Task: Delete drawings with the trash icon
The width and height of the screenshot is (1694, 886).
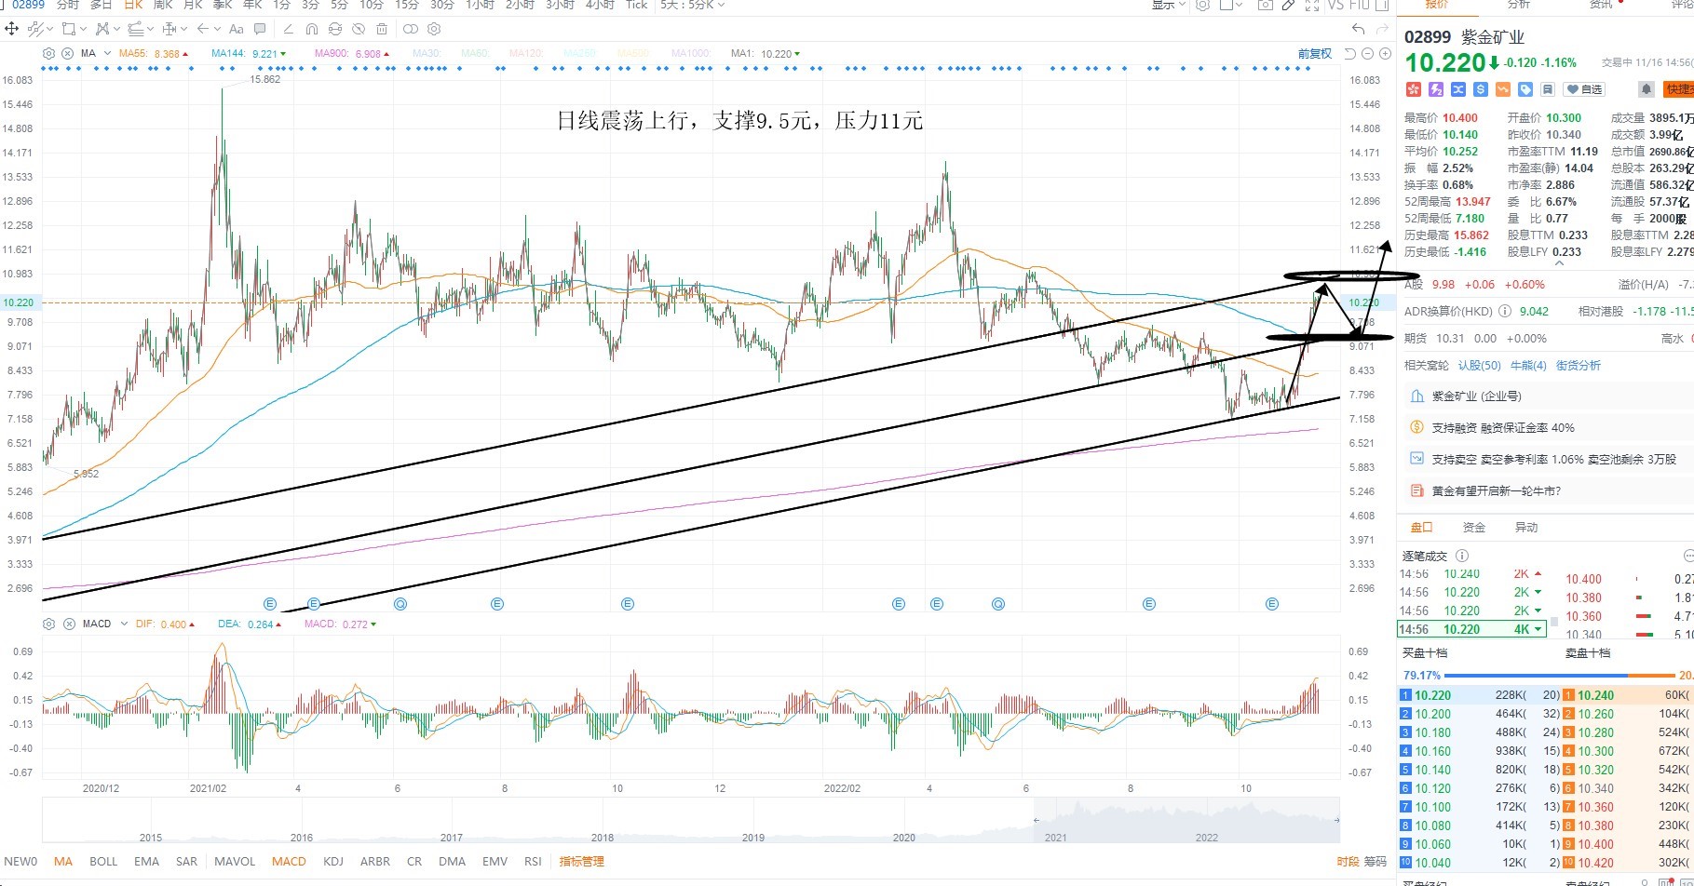Action: (x=382, y=29)
